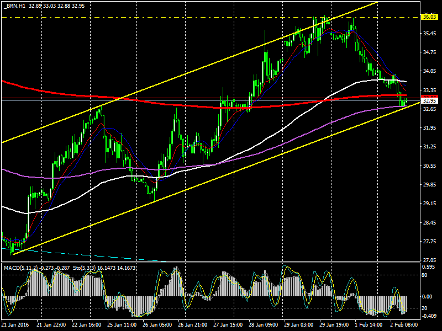Screen dimensions: 442x331
Task: Click the 20 level on indicator scale
Action: click(424, 308)
